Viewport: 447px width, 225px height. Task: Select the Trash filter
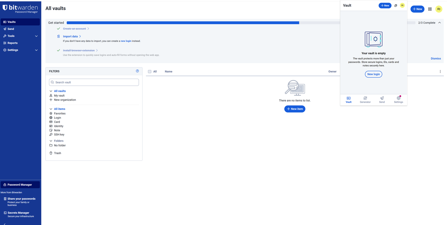pyautogui.click(x=57, y=153)
